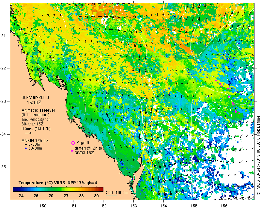Click the "200" contour legend label
Viewport: 261px width, 209px height.
tap(109, 192)
